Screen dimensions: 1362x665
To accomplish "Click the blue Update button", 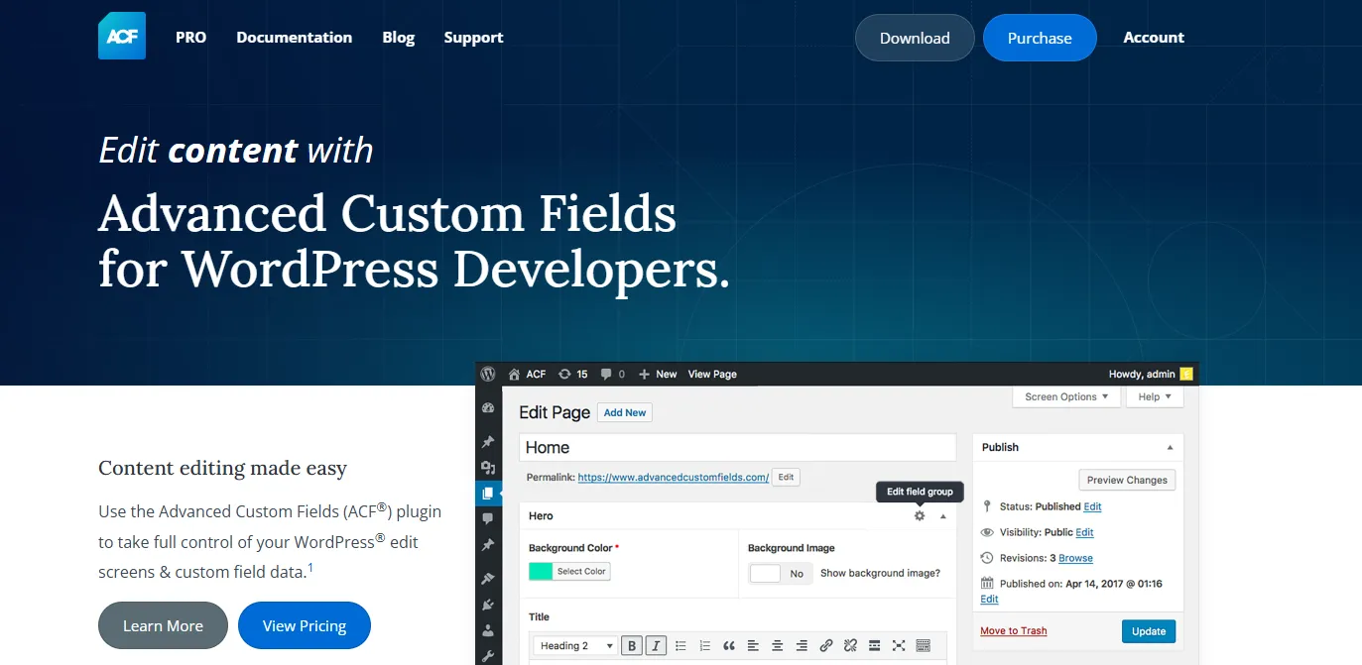I will [x=1149, y=631].
